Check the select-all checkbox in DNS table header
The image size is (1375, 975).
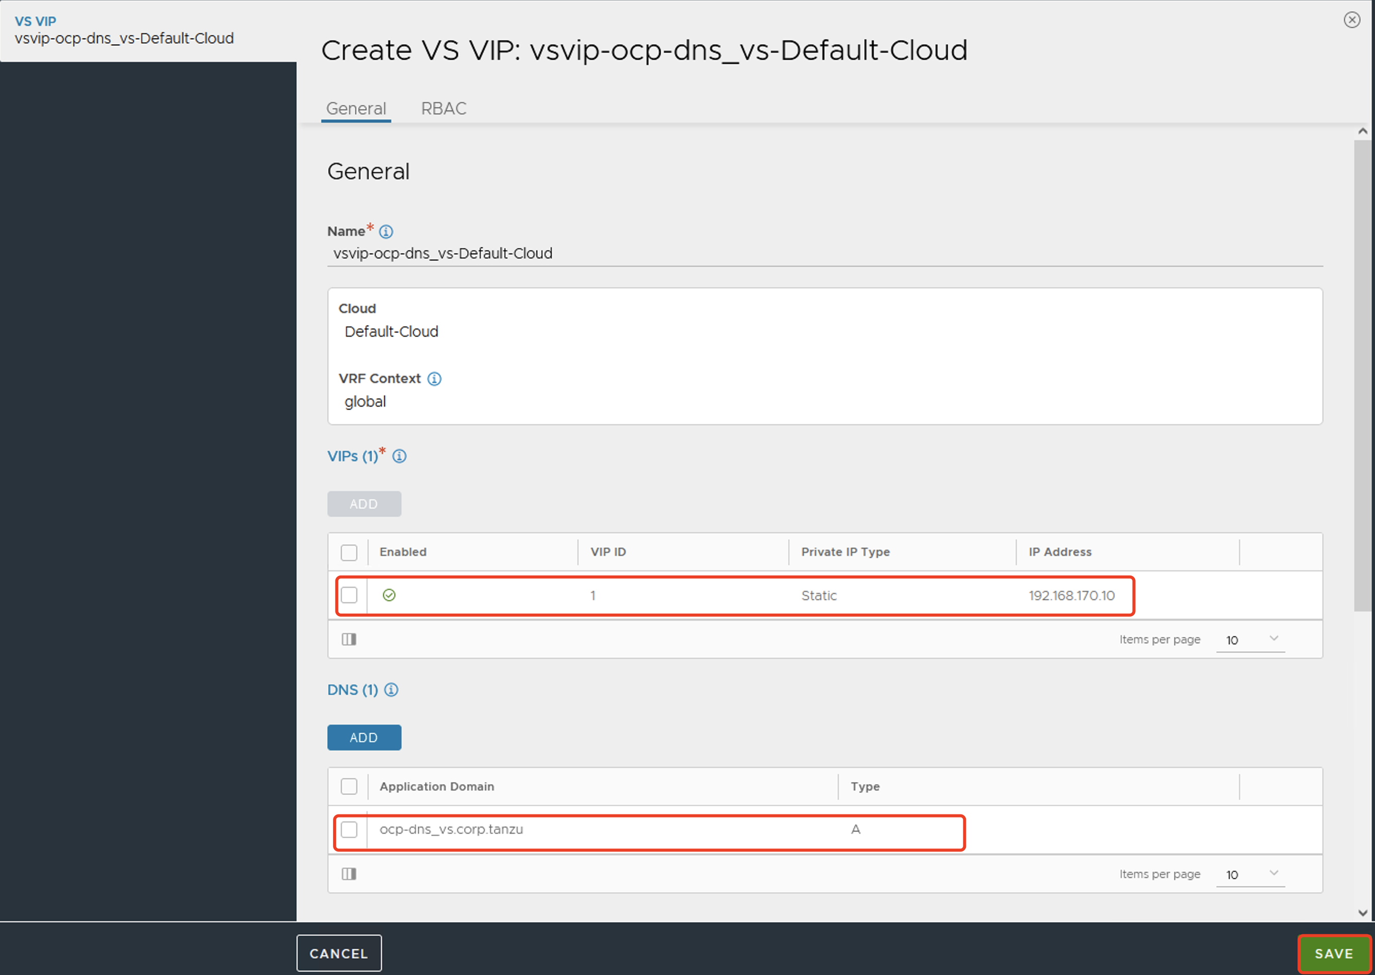pos(349,787)
